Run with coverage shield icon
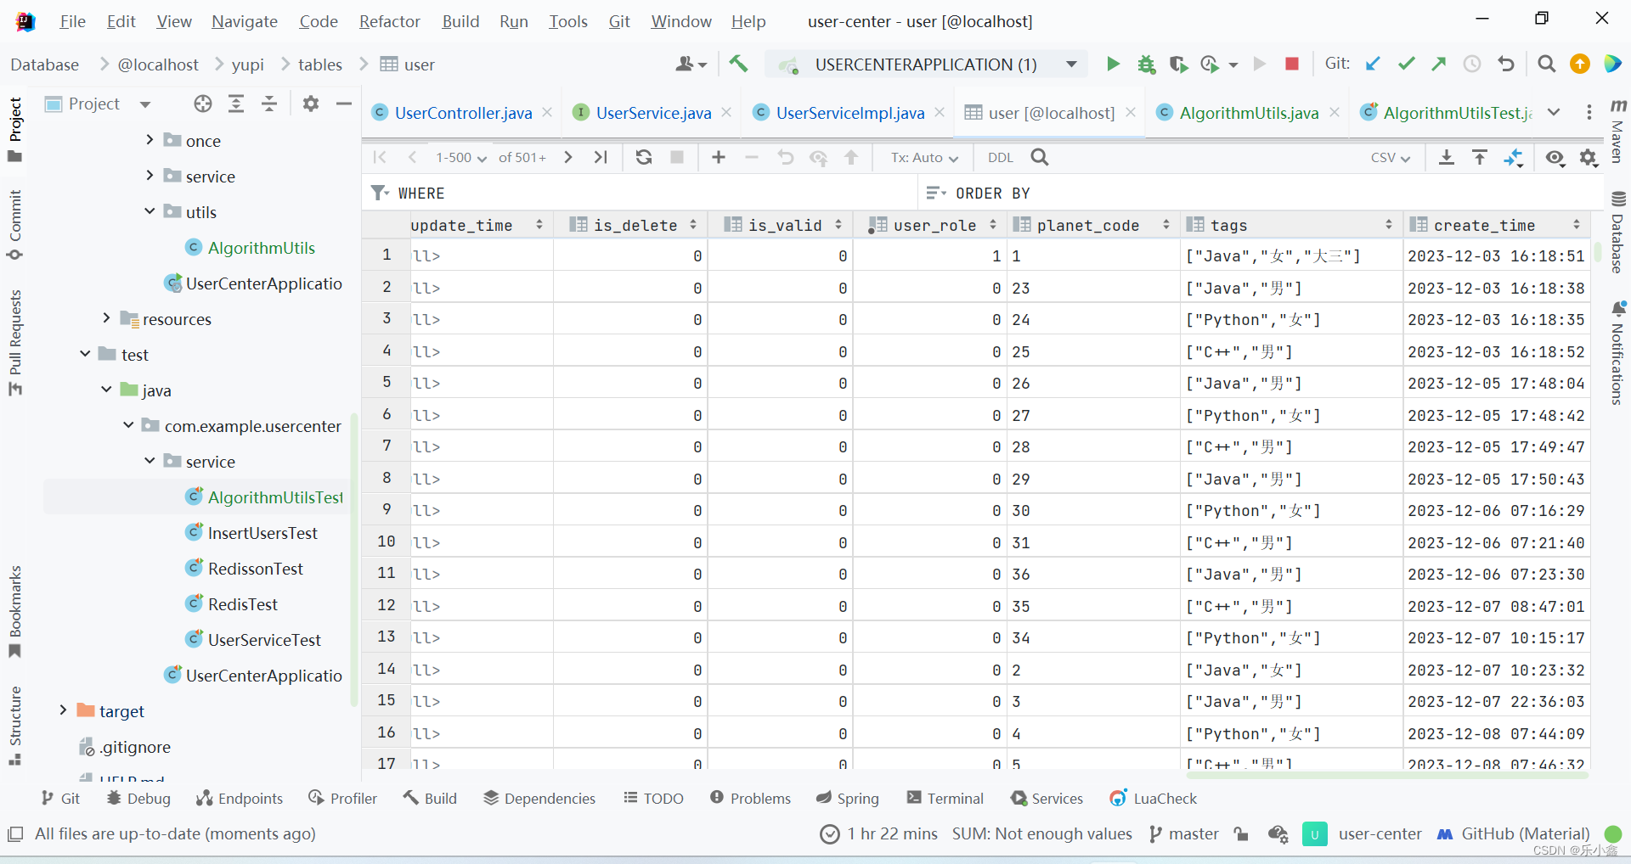This screenshot has height=864, width=1631. pos(1177,65)
